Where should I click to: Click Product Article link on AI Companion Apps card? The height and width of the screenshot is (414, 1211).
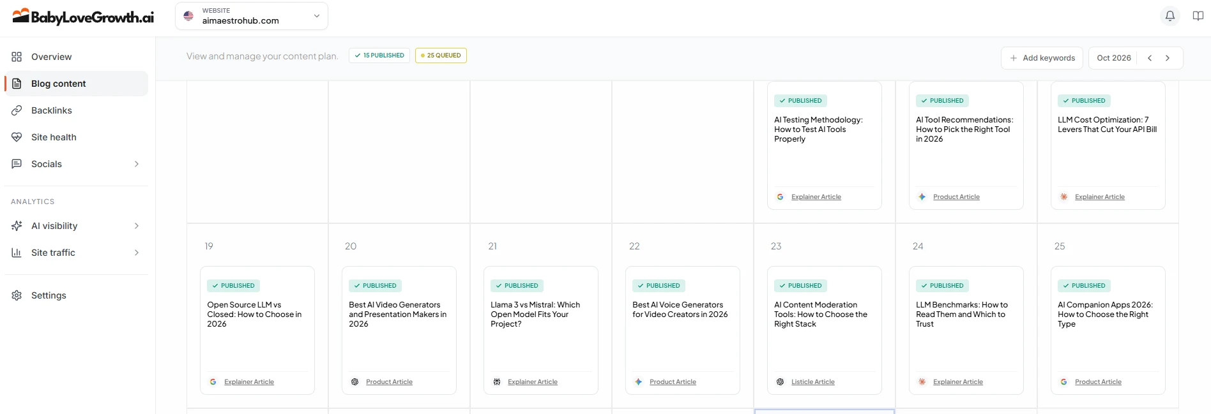(x=1098, y=382)
